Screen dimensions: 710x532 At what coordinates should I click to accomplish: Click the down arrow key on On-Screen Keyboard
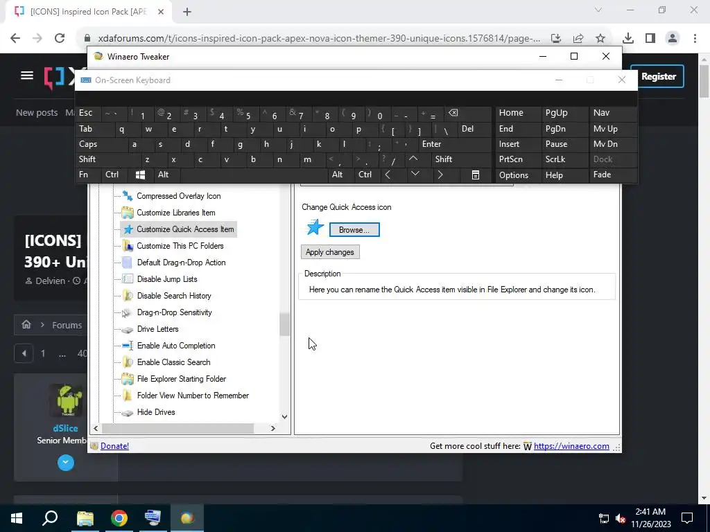415,174
